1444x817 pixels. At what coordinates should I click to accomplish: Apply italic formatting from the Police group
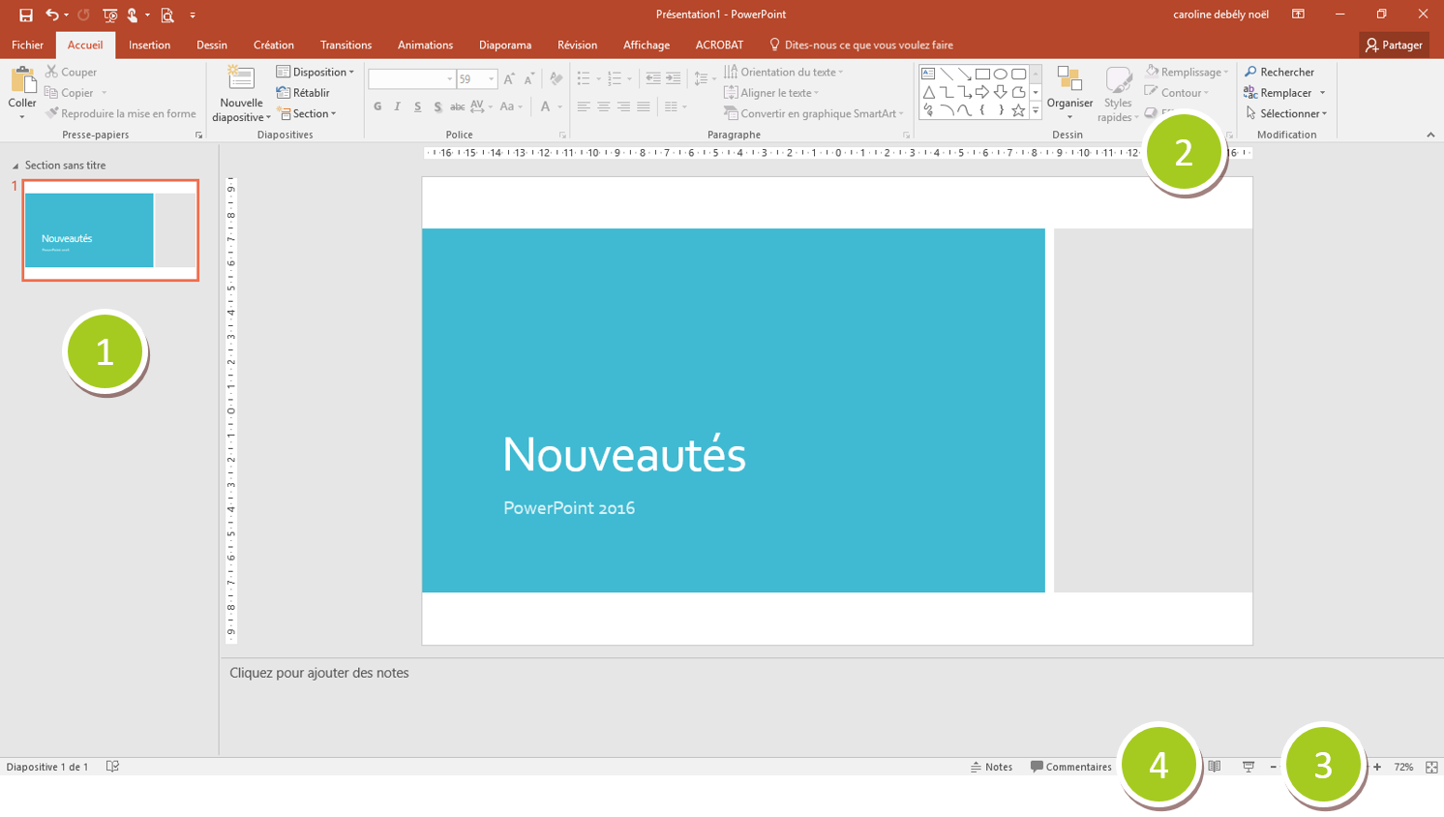tap(398, 106)
